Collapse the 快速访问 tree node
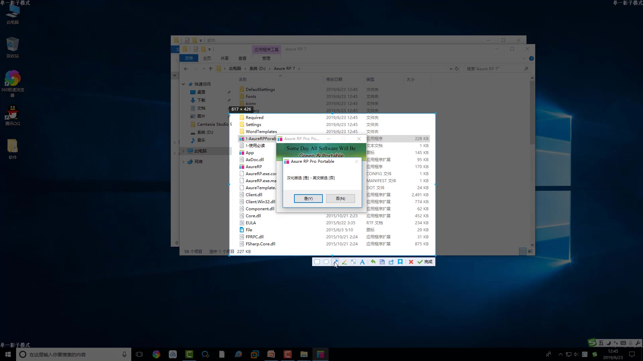Viewport: 643px width, 361px height. (x=183, y=84)
